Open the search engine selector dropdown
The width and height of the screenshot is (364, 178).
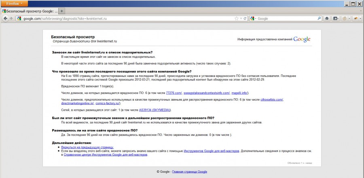pyautogui.click(x=253, y=19)
